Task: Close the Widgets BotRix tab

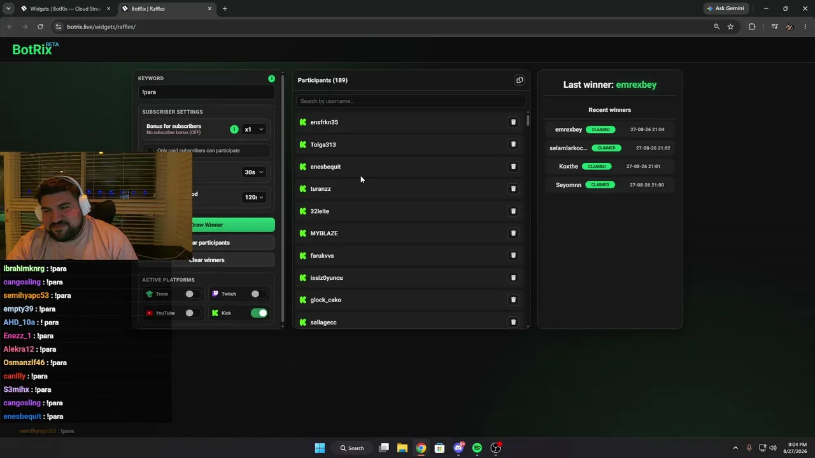Action: 108,9
